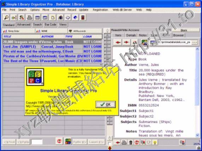Switch to the Bar Code toolbar tab
This screenshot has width=202, height=151.
[x=50, y=25]
